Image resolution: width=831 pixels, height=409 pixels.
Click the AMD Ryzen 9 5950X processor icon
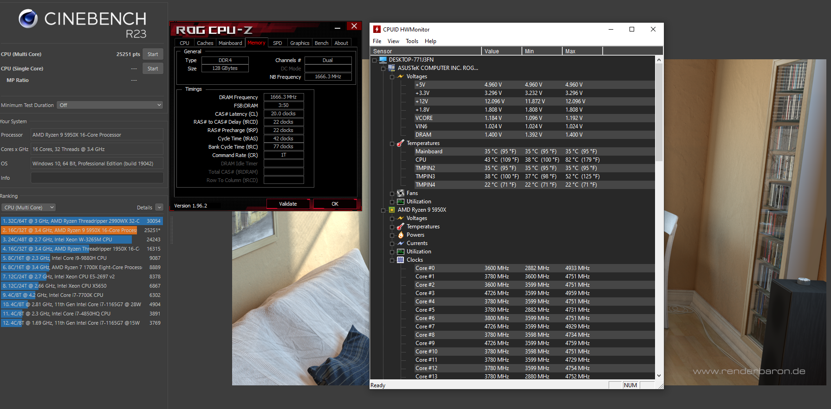(x=392, y=210)
